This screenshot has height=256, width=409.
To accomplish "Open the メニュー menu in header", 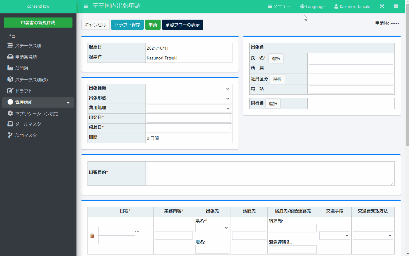I will point(279,6).
